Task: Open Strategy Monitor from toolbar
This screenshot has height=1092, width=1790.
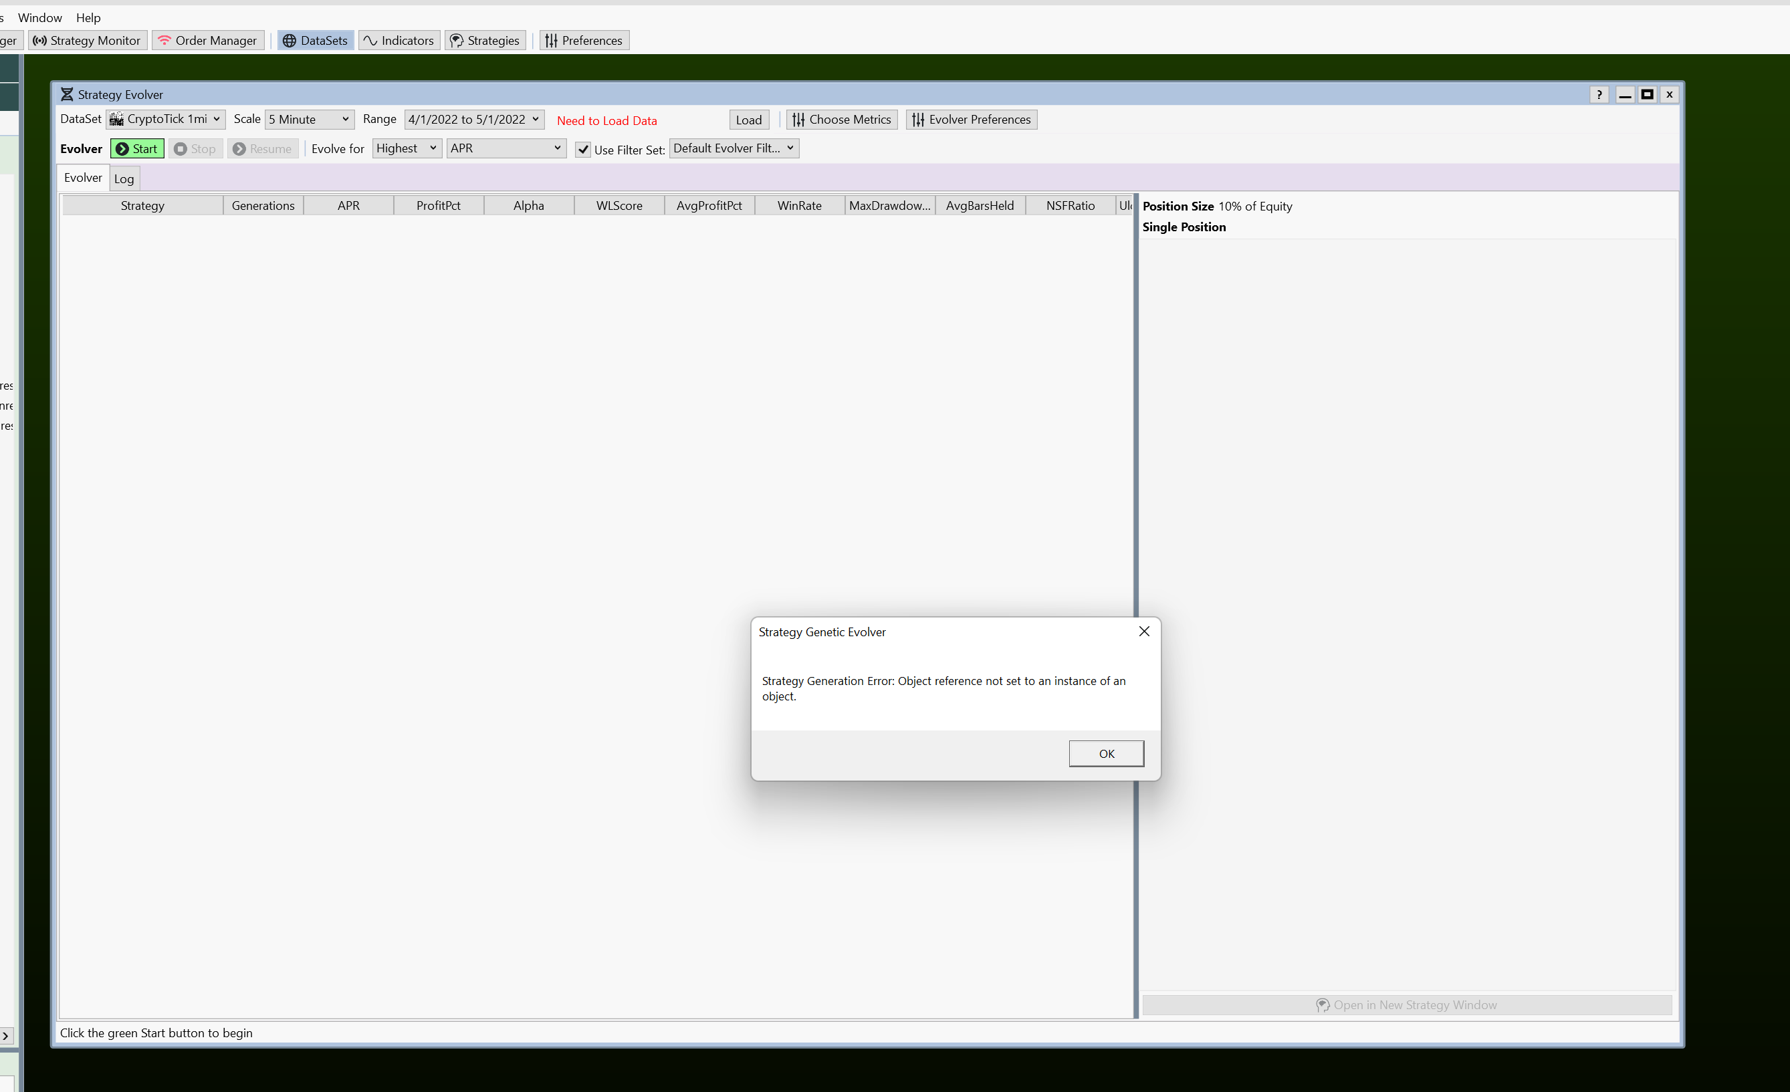Action: pyautogui.click(x=87, y=41)
